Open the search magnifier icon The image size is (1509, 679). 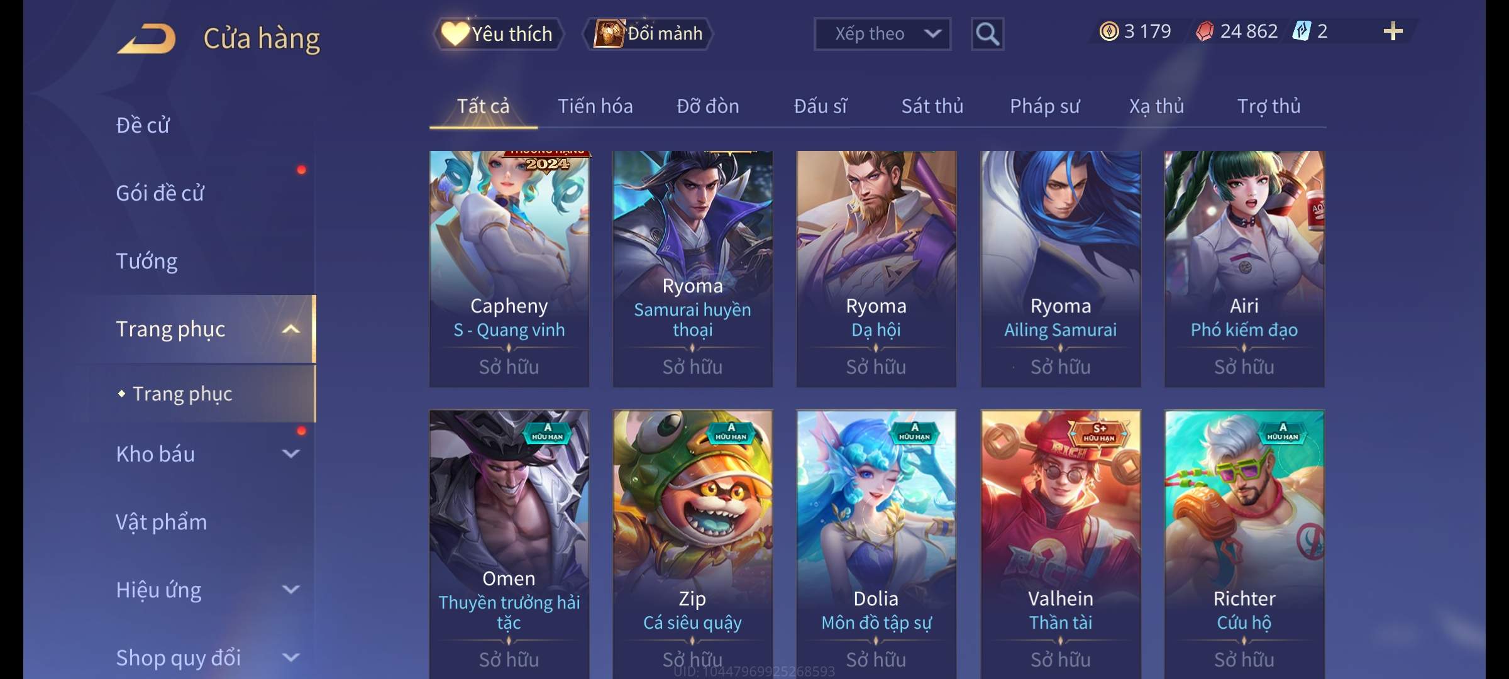(x=987, y=34)
